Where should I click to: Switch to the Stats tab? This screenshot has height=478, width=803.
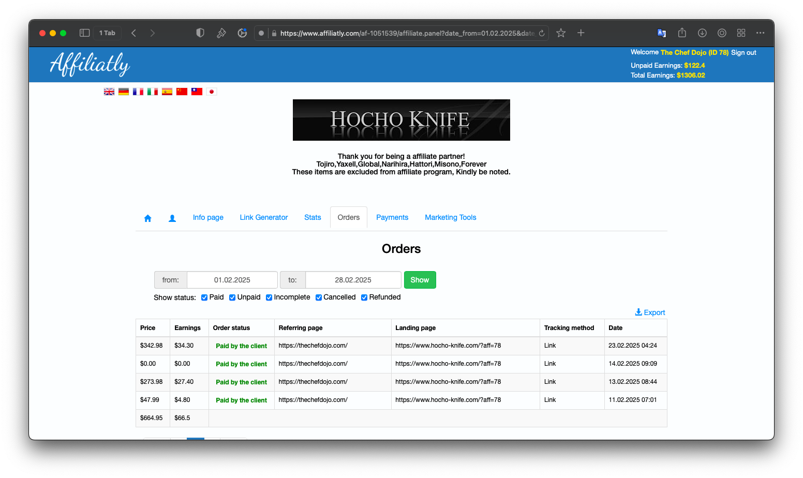(313, 217)
